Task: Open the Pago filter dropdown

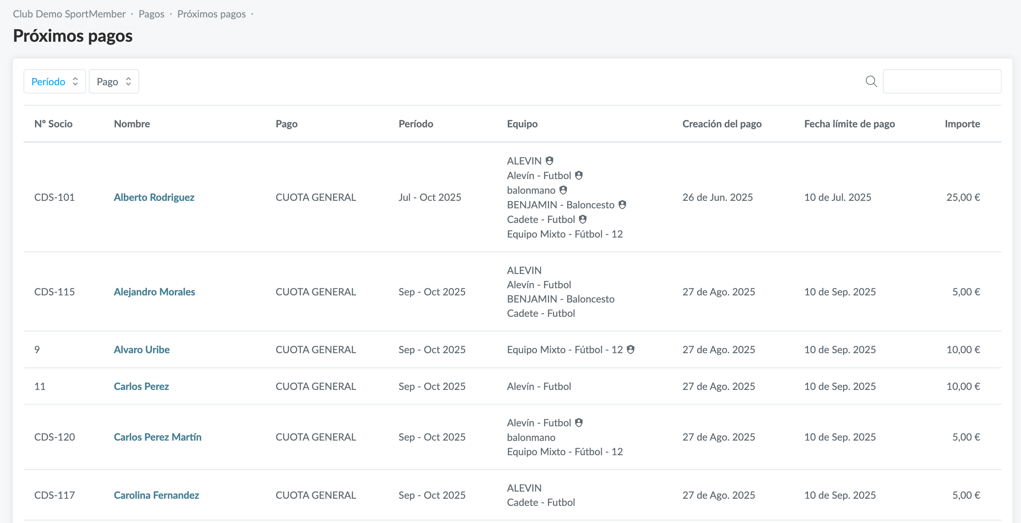Action: click(x=114, y=82)
